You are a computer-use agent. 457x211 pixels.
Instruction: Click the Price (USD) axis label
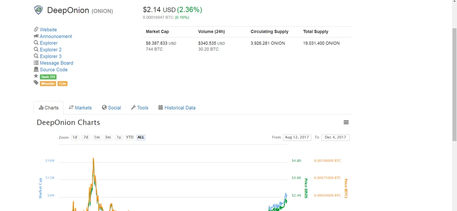pyautogui.click(x=306, y=189)
